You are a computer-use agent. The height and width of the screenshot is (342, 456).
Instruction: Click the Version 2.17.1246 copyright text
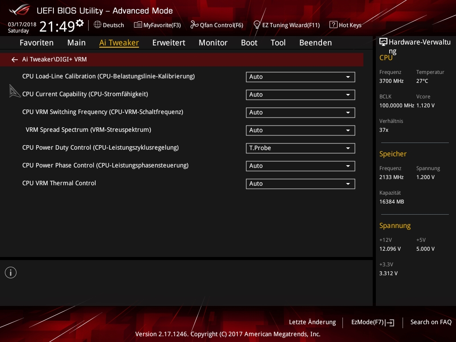click(228, 334)
